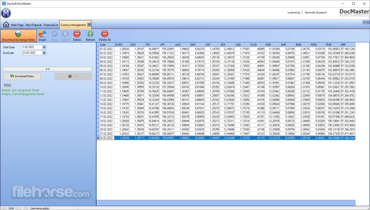Expand the Start Date picker

(x=44, y=47)
